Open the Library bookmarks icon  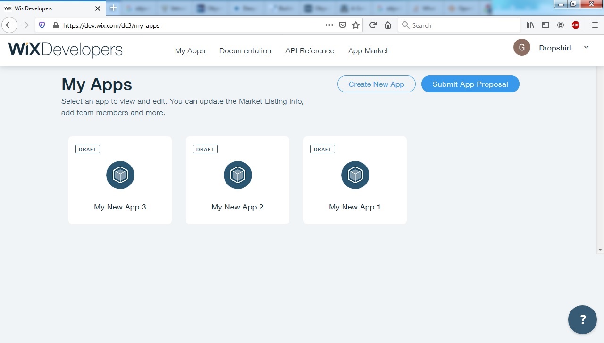530,25
